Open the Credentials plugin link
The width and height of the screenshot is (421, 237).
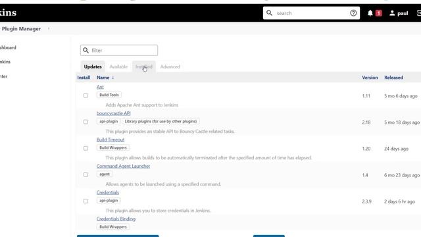point(108,192)
